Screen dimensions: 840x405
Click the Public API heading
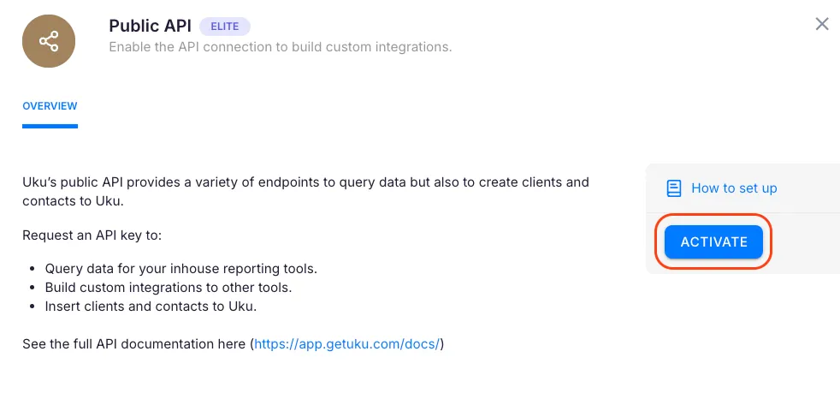point(150,26)
